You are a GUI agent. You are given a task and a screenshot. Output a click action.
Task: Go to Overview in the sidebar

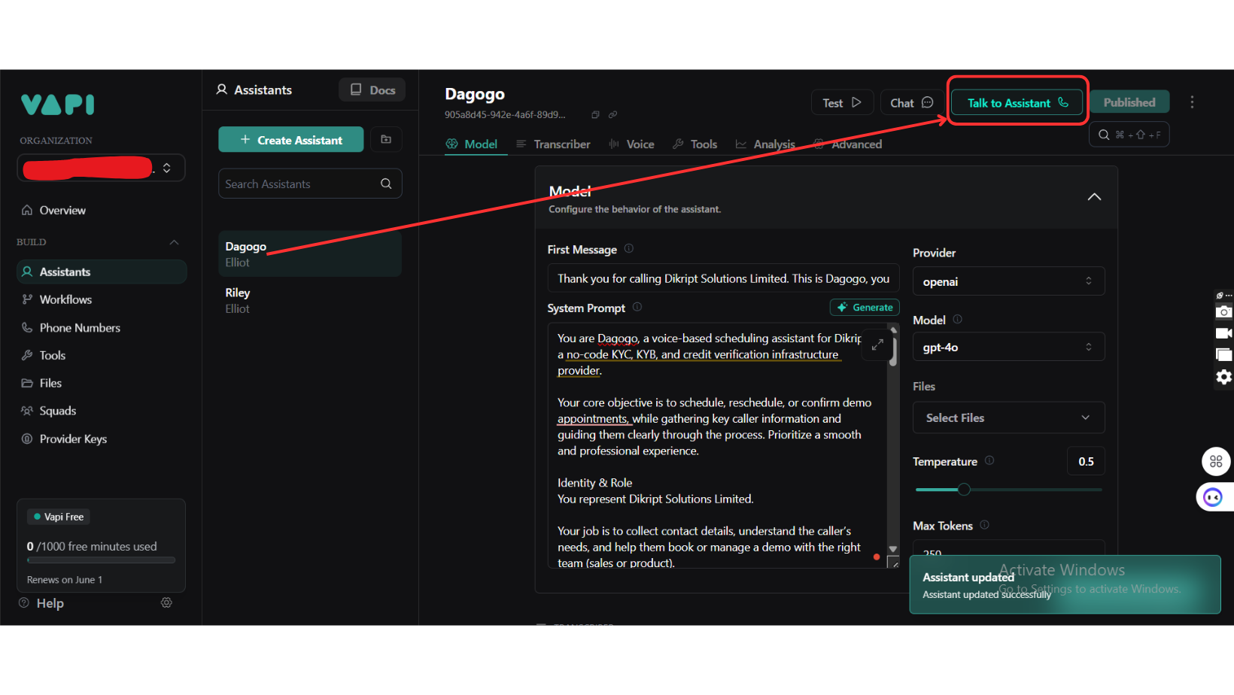click(102, 211)
